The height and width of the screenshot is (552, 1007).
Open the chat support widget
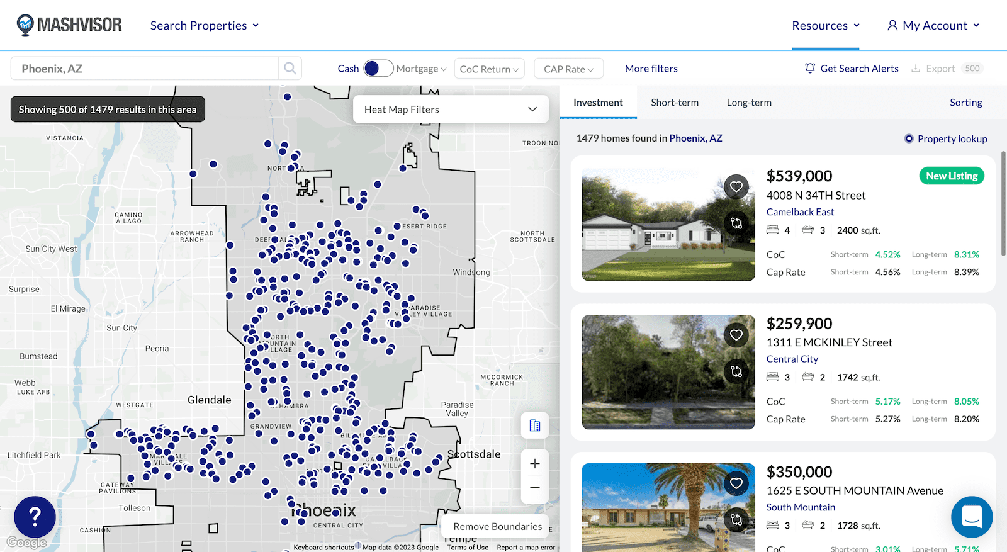point(972,517)
